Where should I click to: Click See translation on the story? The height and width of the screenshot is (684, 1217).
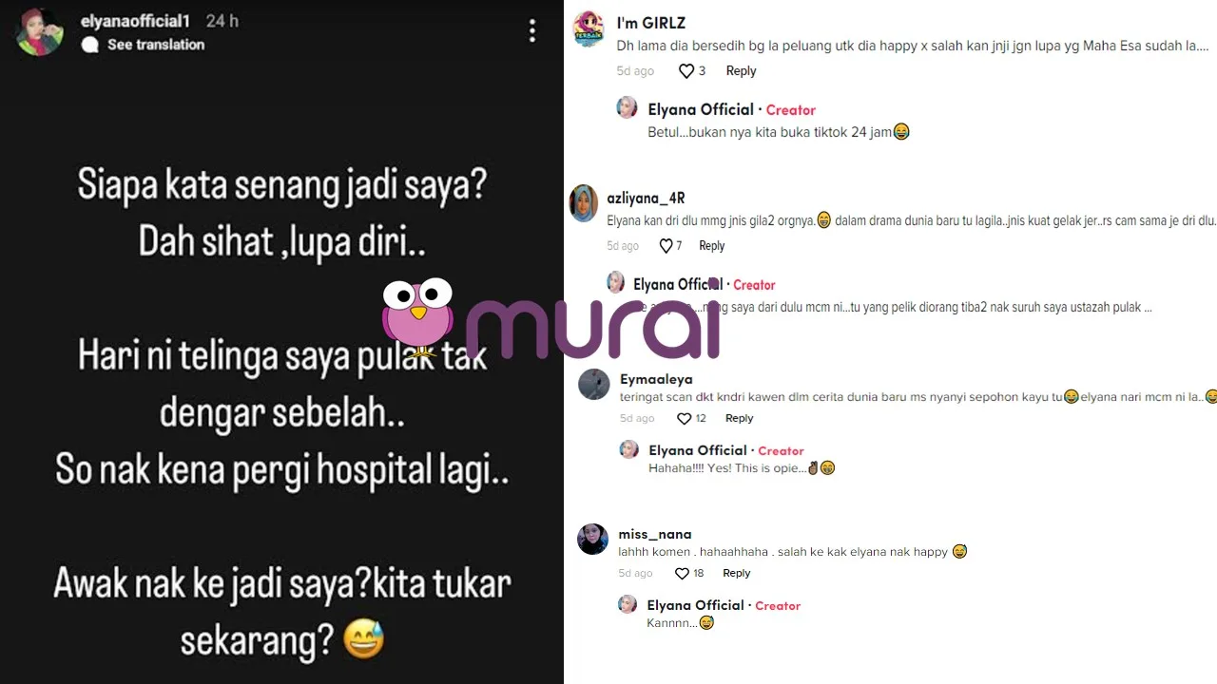click(156, 45)
